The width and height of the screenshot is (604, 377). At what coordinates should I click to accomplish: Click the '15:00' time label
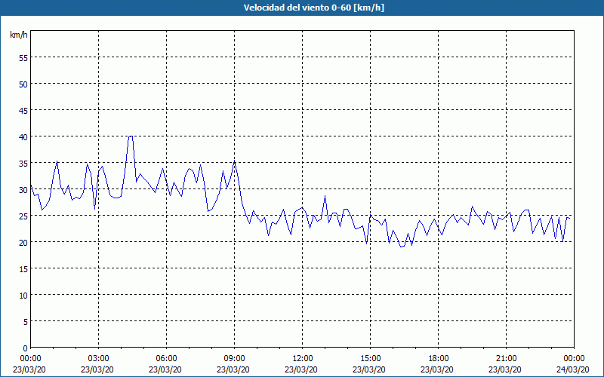[x=371, y=359]
